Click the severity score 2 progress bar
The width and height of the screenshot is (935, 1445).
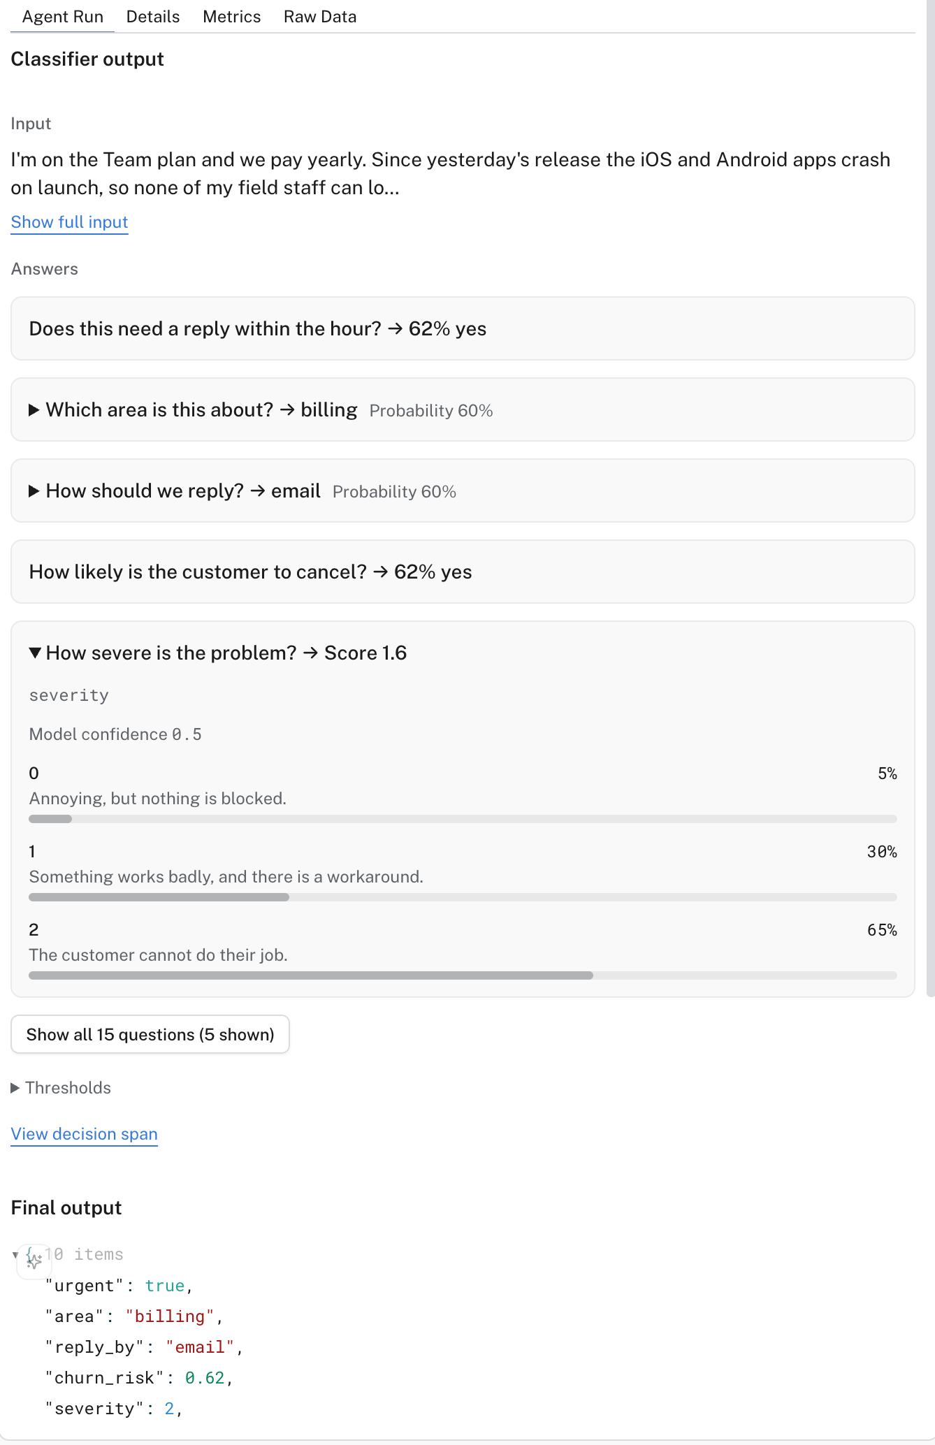[463, 975]
